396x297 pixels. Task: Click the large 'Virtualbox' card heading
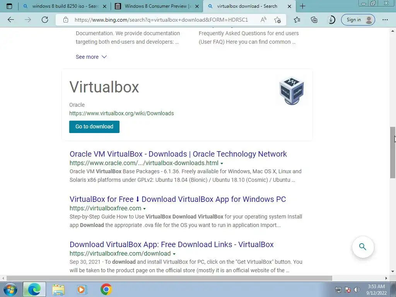coord(104,87)
